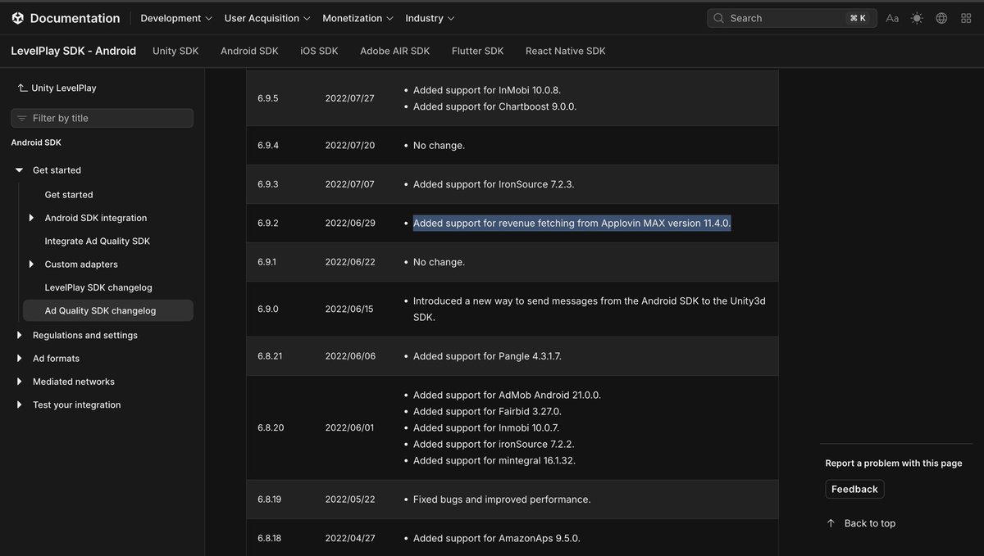This screenshot has width=984, height=556.
Task: Expand the Monetization dropdown
Action: pyautogui.click(x=358, y=18)
